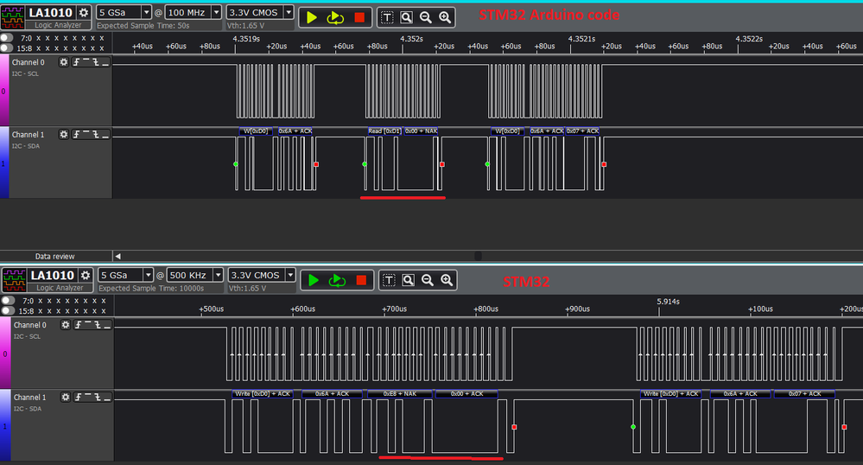
Task: Click Expected Sample Time: 50s text
Action: point(143,25)
